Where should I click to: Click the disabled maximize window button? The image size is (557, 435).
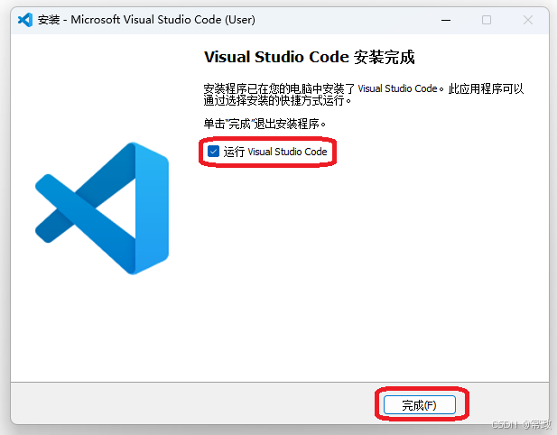(487, 20)
